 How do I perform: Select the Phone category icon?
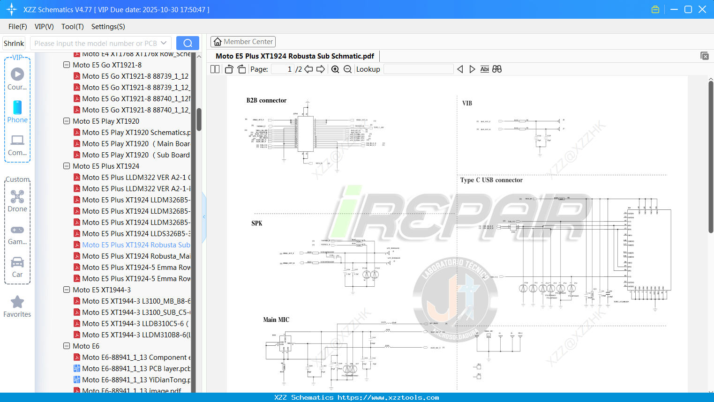tap(17, 112)
